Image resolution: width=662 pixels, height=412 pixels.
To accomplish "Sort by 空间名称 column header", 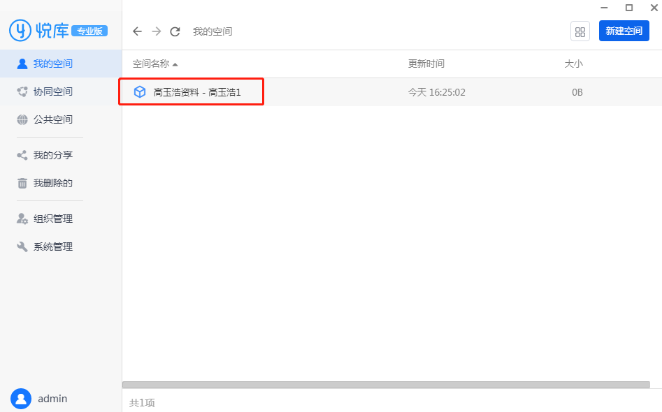I will [x=155, y=64].
